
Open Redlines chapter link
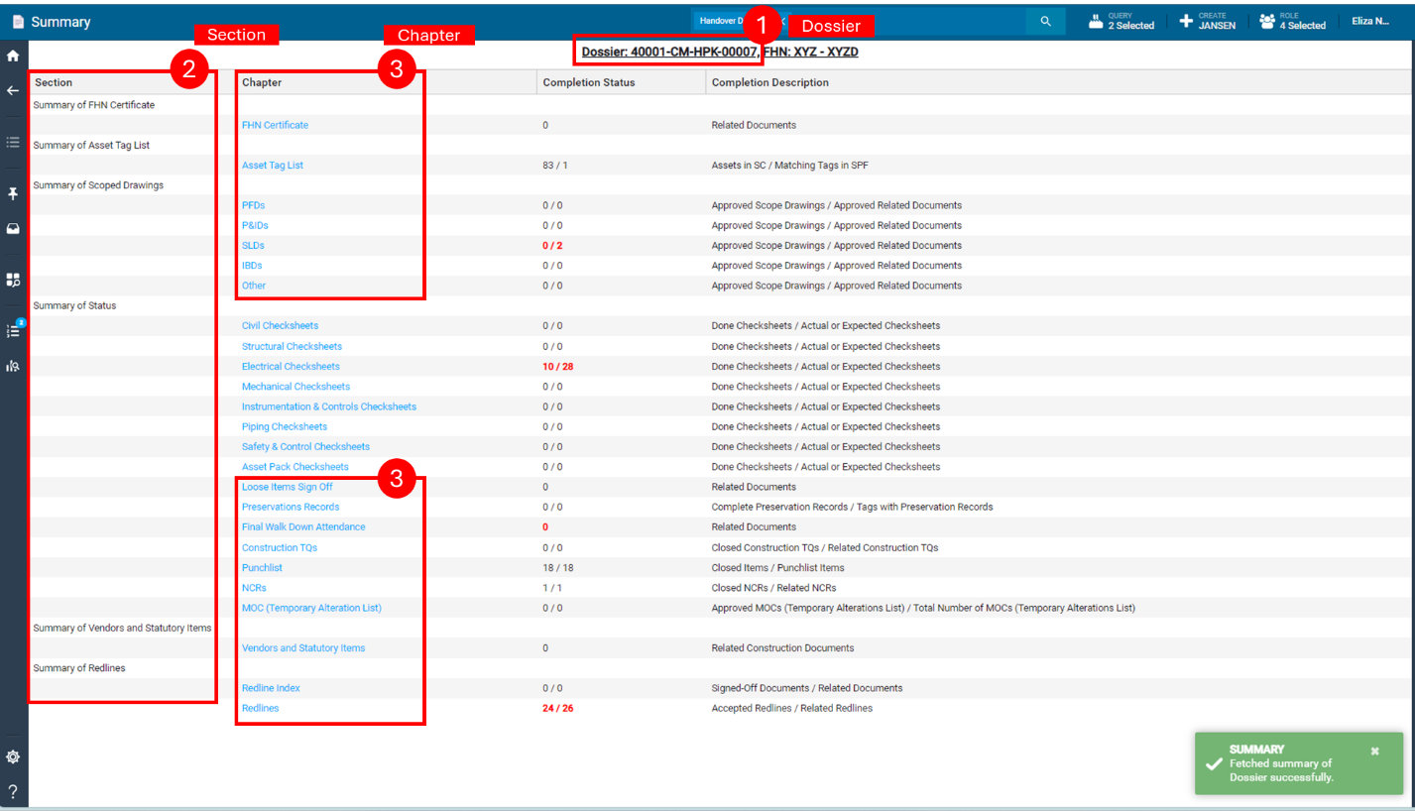tap(260, 708)
